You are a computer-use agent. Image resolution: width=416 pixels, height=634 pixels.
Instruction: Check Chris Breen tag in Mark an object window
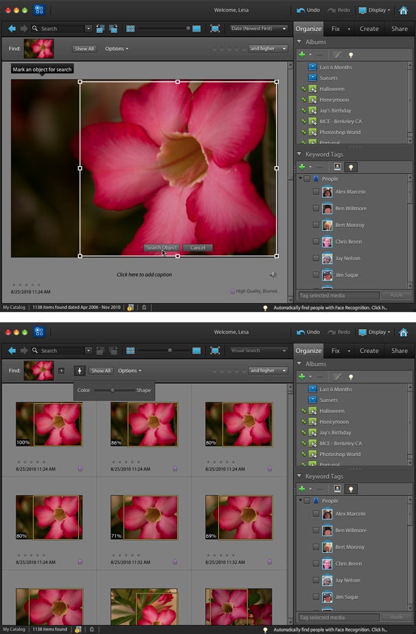pyautogui.click(x=316, y=241)
